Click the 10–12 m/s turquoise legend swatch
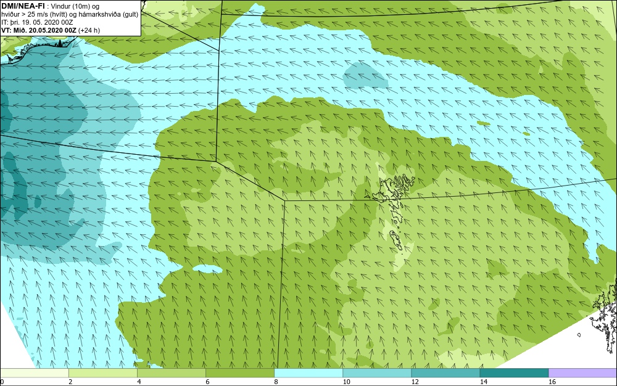 click(x=377, y=373)
